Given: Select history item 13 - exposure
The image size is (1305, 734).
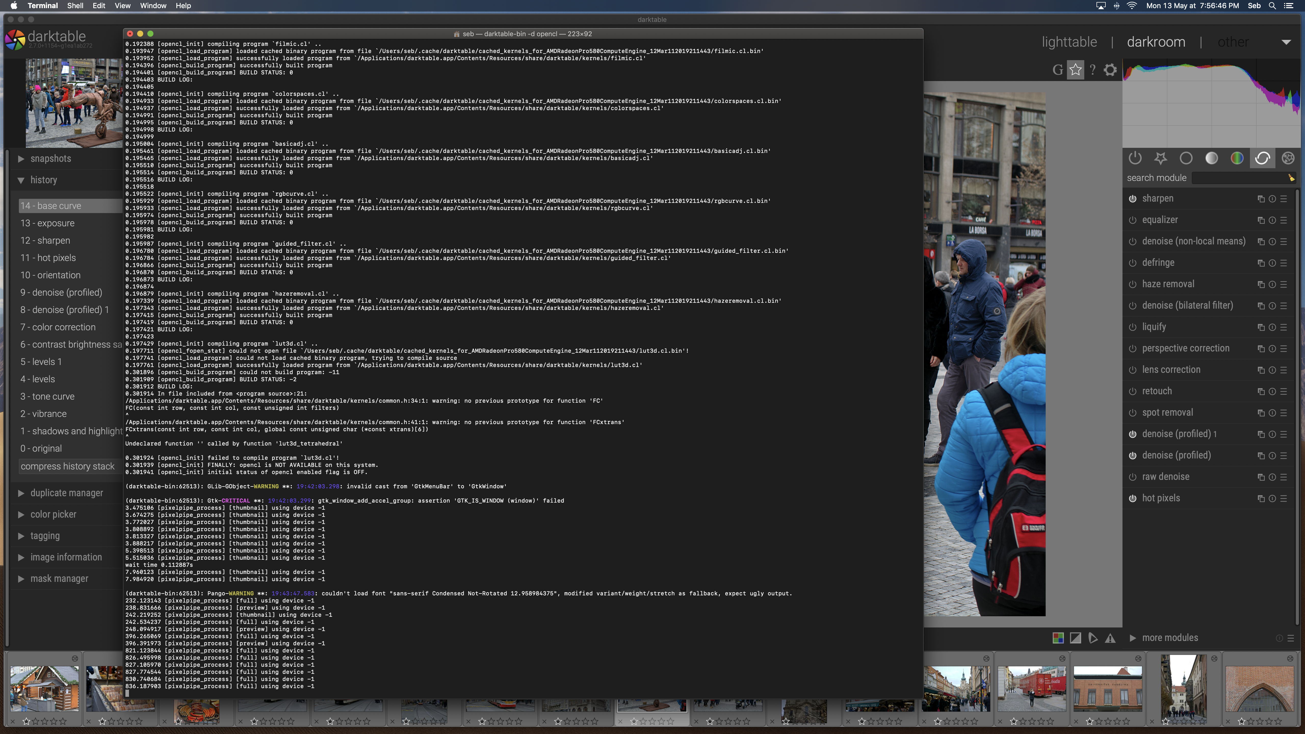Looking at the screenshot, I should pyautogui.click(x=48, y=224).
